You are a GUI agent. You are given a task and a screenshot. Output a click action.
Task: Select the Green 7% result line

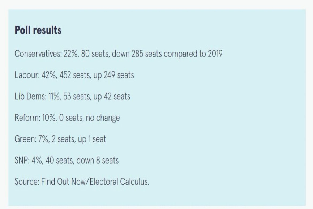tap(60, 139)
